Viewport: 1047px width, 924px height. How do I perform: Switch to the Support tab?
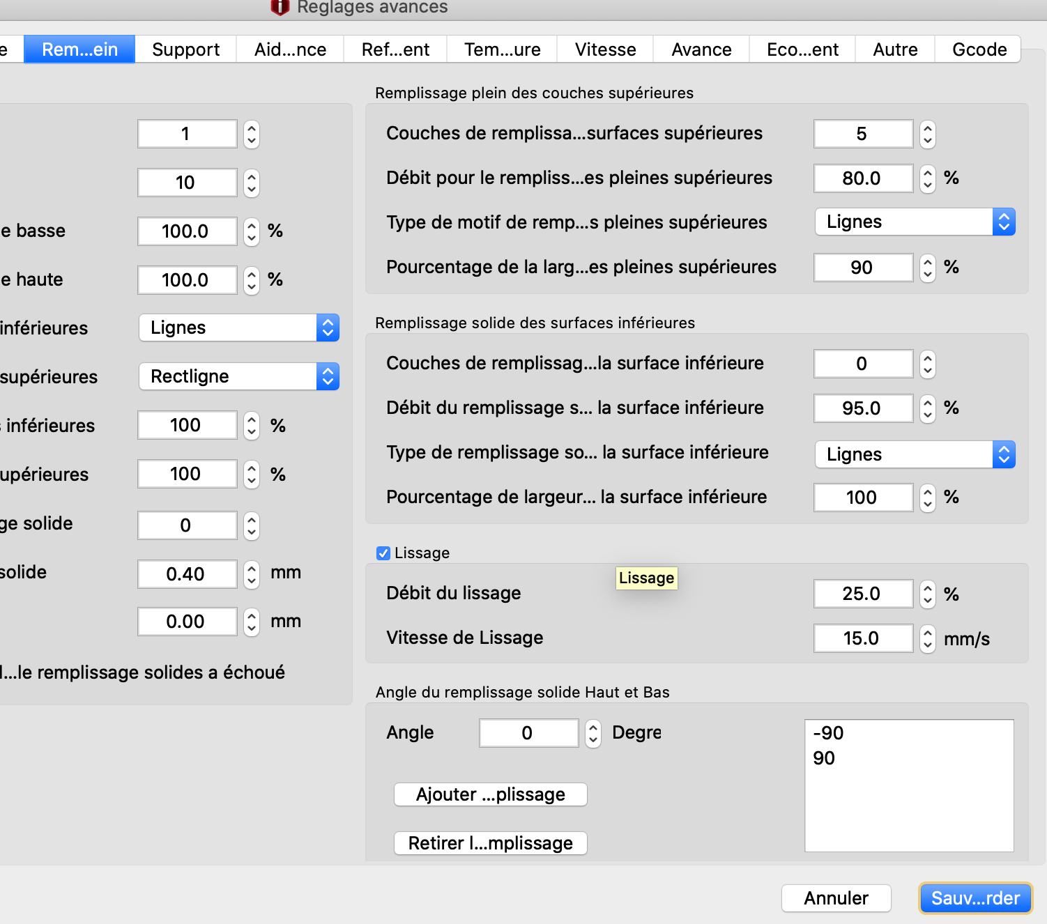point(185,49)
